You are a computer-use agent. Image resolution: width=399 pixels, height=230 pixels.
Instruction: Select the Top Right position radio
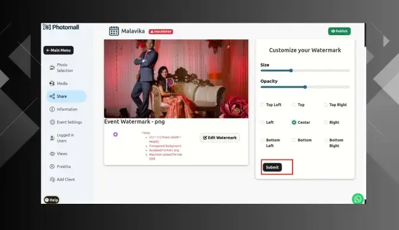(326, 105)
